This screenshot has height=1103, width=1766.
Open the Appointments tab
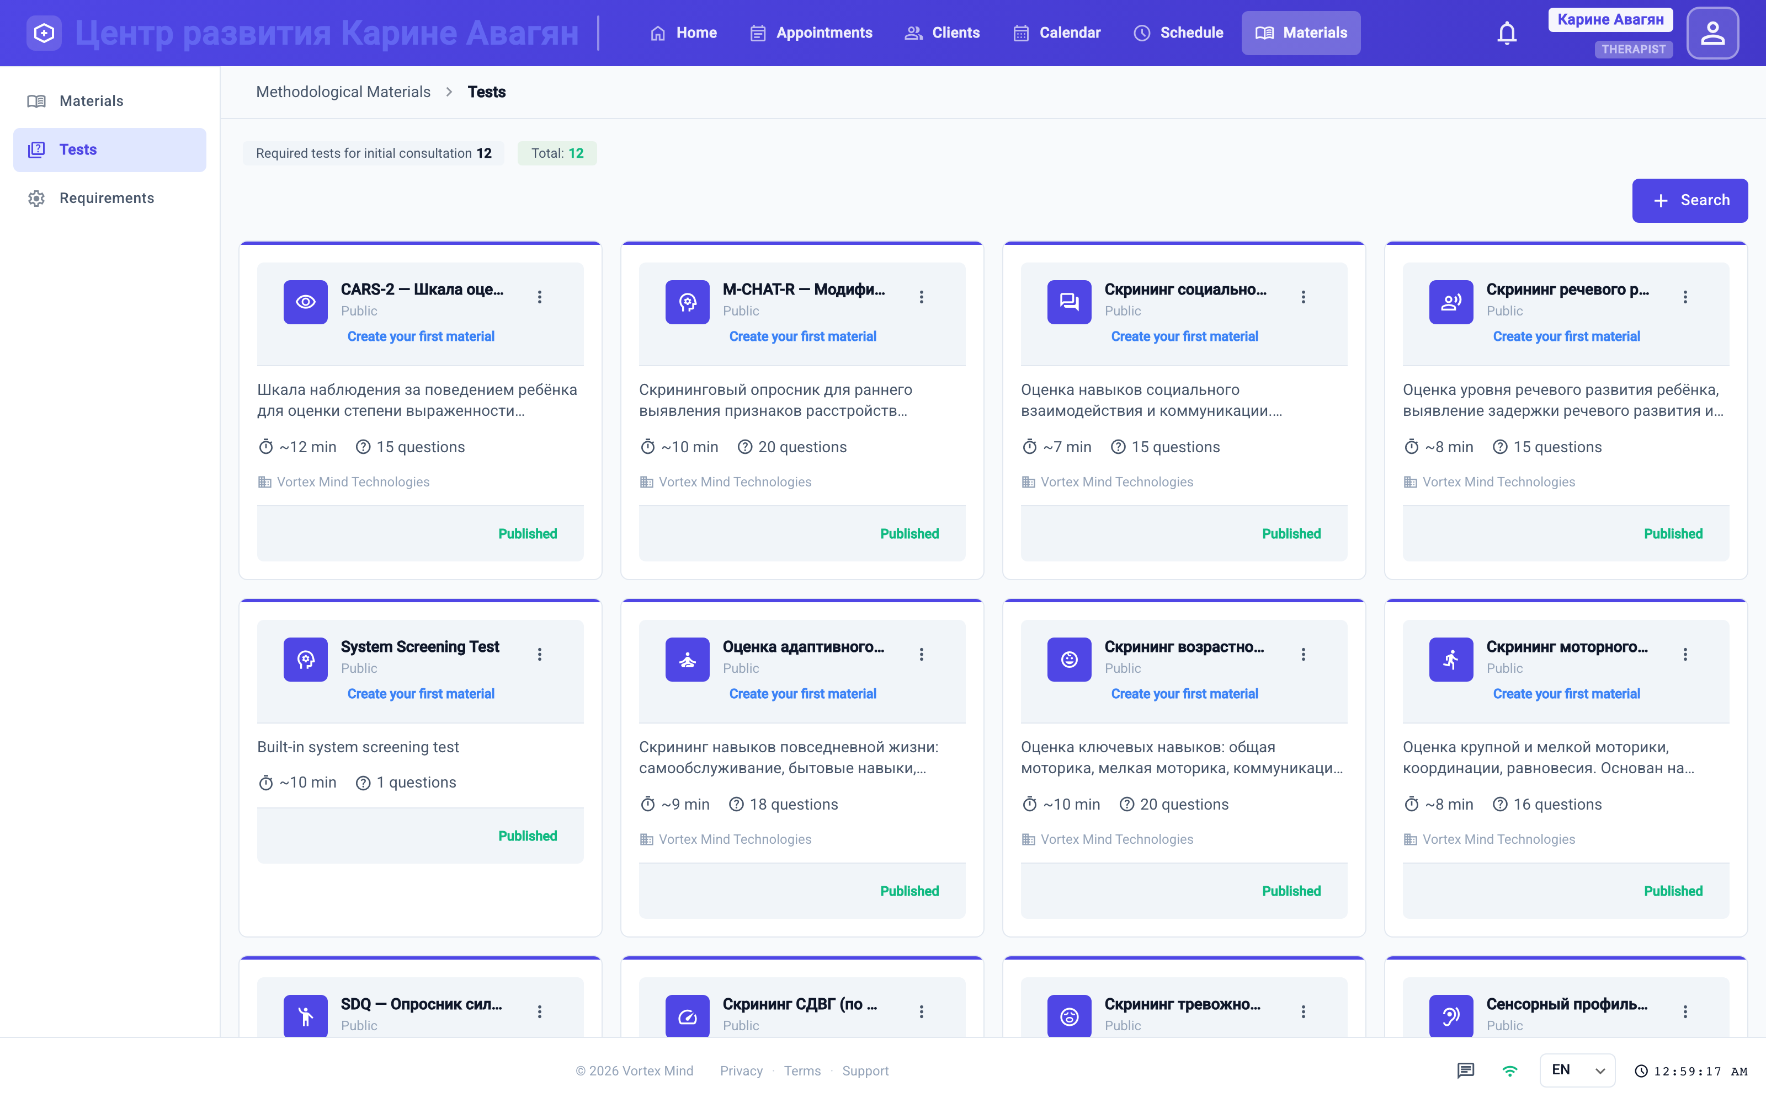[811, 33]
